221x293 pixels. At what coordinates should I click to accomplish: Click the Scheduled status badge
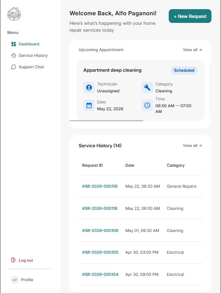184,70
